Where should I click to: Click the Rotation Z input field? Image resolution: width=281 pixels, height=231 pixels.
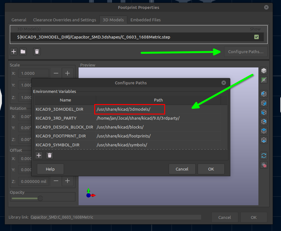25,139
